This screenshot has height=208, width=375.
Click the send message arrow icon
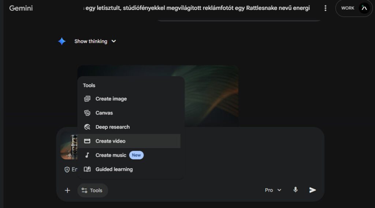pos(312,190)
